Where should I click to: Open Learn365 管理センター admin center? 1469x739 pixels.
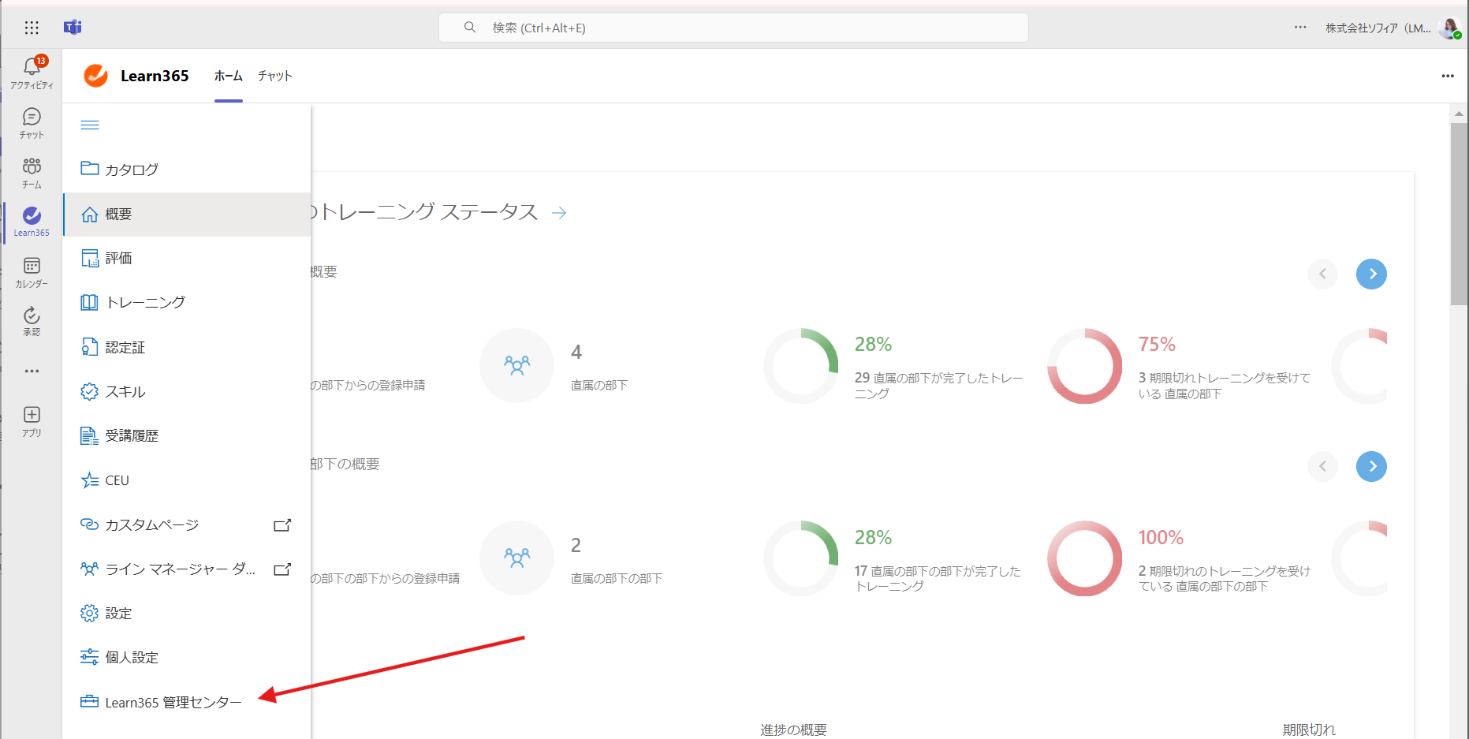[187, 702]
